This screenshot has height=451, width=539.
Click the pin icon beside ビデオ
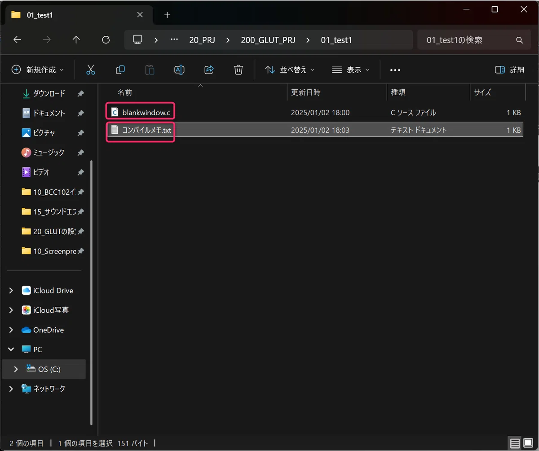80,172
